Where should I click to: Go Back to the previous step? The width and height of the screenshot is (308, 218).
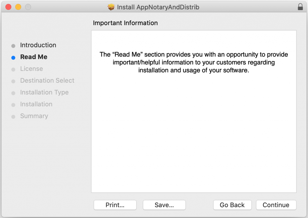(232, 205)
